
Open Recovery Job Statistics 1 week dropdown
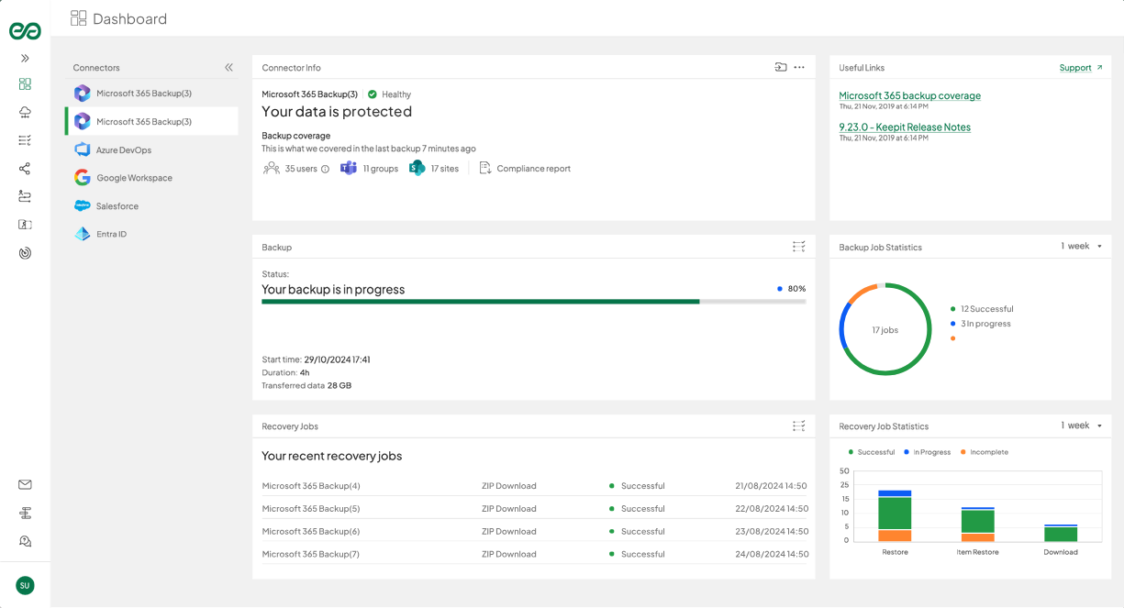pyautogui.click(x=1081, y=426)
